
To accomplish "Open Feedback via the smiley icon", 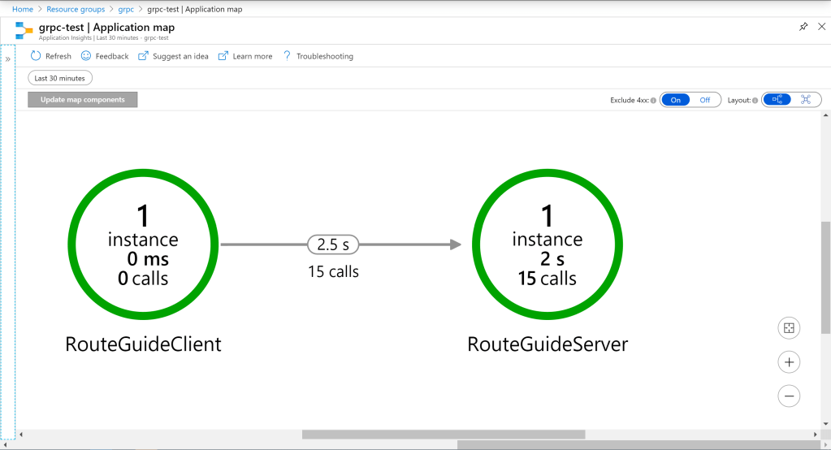I will tap(86, 56).
